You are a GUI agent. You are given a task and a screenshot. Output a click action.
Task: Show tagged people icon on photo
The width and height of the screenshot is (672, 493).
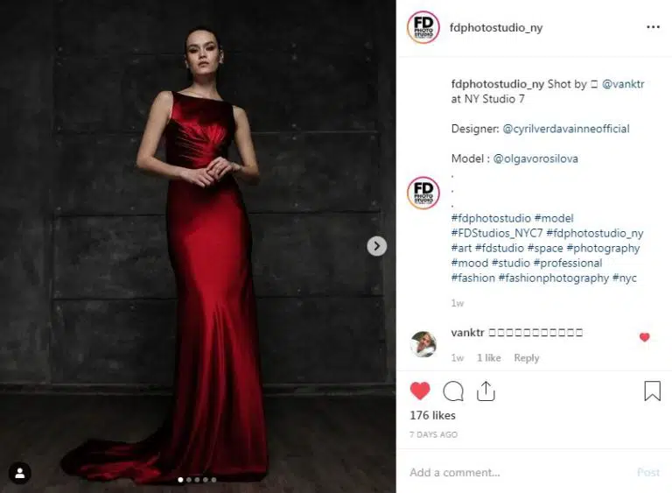click(x=20, y=473)
